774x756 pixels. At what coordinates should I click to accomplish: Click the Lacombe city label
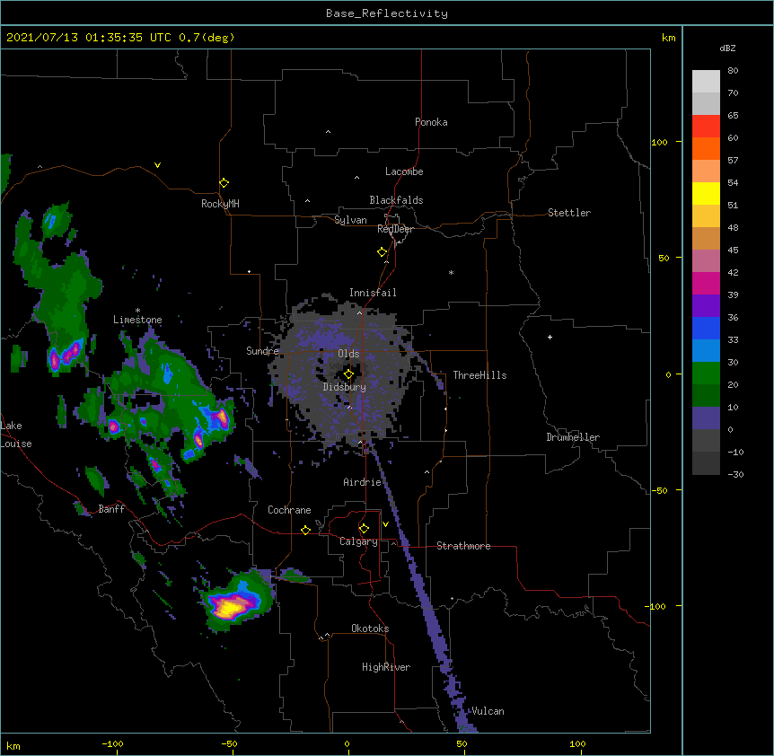(x=404, y=171)
